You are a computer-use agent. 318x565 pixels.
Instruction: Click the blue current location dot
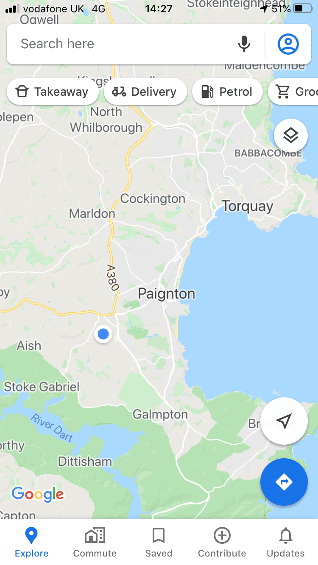103,335
